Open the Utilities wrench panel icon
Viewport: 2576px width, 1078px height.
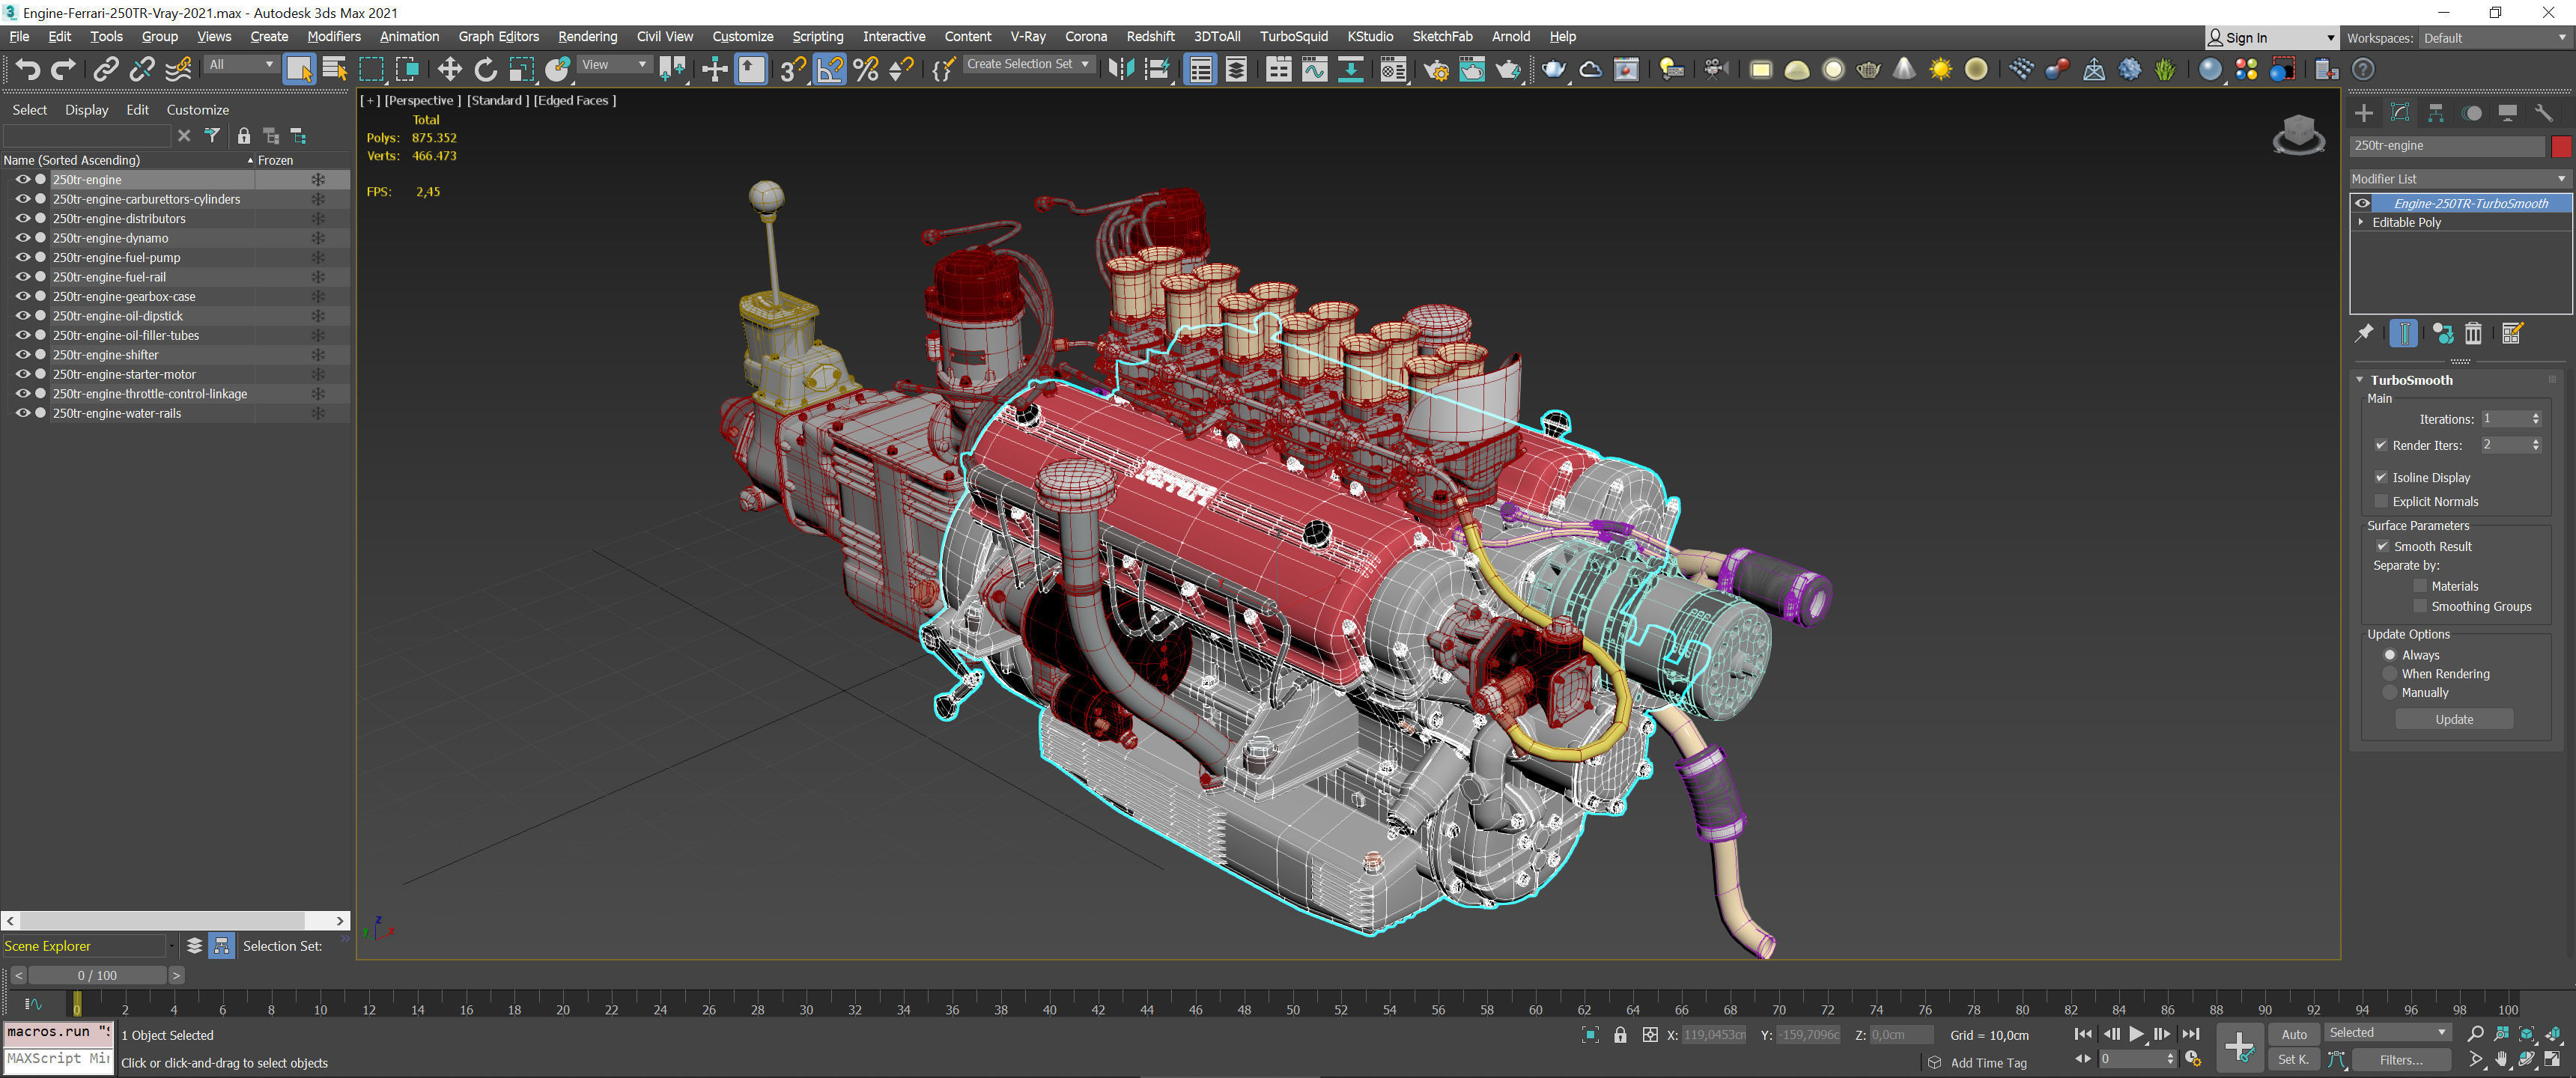[x=2543, y=113]
